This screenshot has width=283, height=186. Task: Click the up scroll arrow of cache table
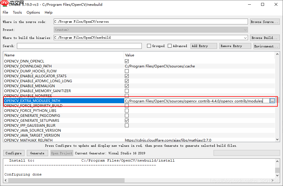(277, 54)
